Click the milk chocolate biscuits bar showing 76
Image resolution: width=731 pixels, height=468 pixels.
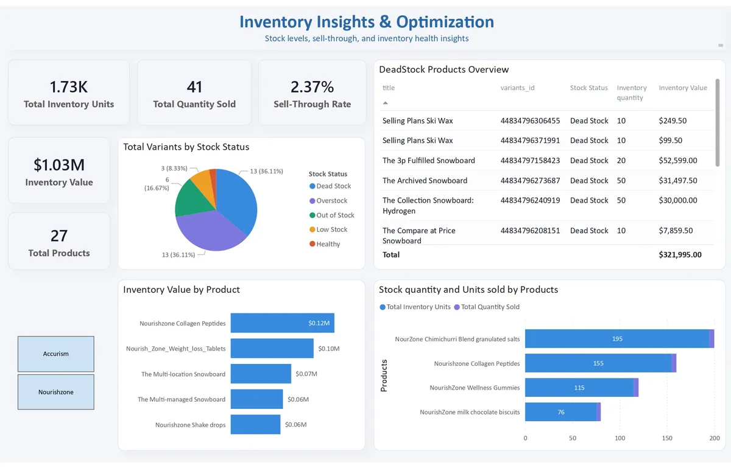point(561,412)
